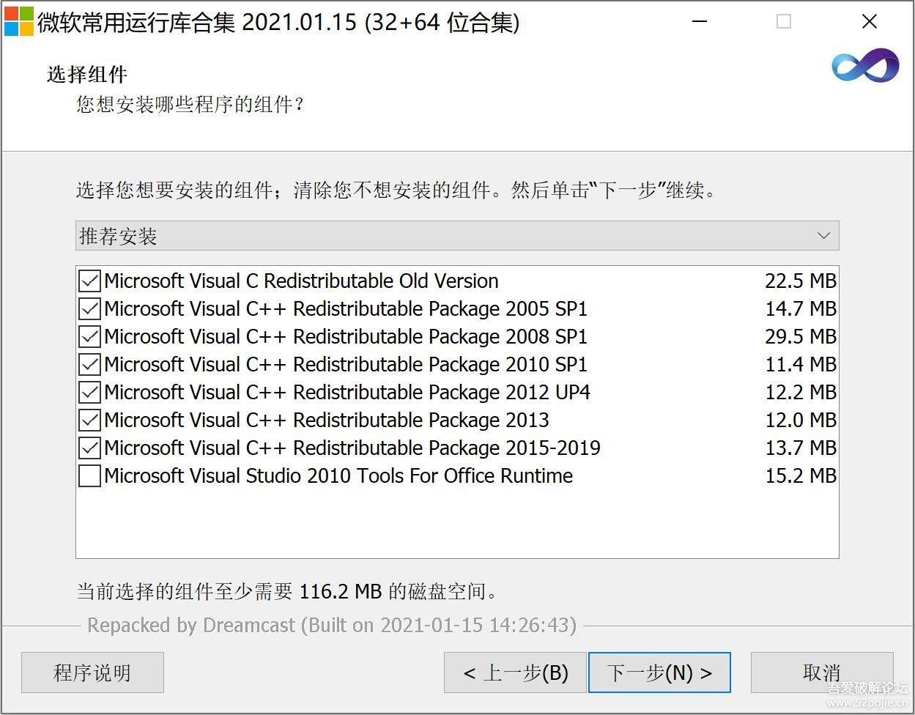Toggle Visual C++ Redistributable Package 2013 checkbox
915x715 pixels.
click(89, 421)
